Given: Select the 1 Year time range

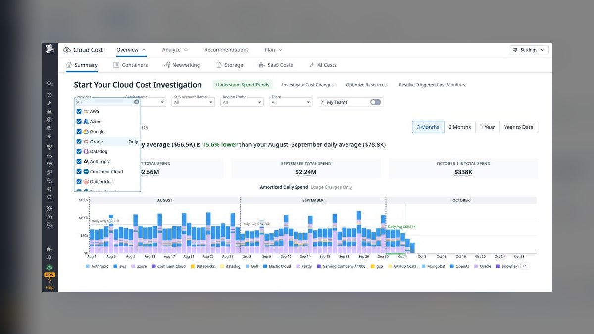Looking at the screenshot, I should 488,127.
